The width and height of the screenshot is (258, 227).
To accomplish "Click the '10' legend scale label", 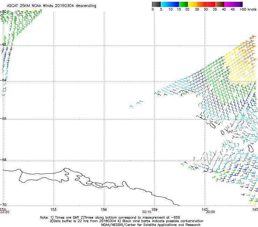I will 170,9.
